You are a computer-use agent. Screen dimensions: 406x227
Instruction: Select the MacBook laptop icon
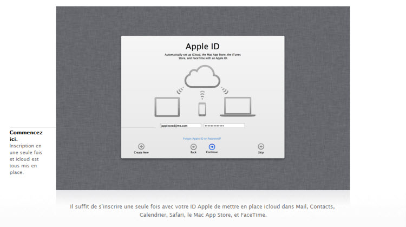pos(237,107)
